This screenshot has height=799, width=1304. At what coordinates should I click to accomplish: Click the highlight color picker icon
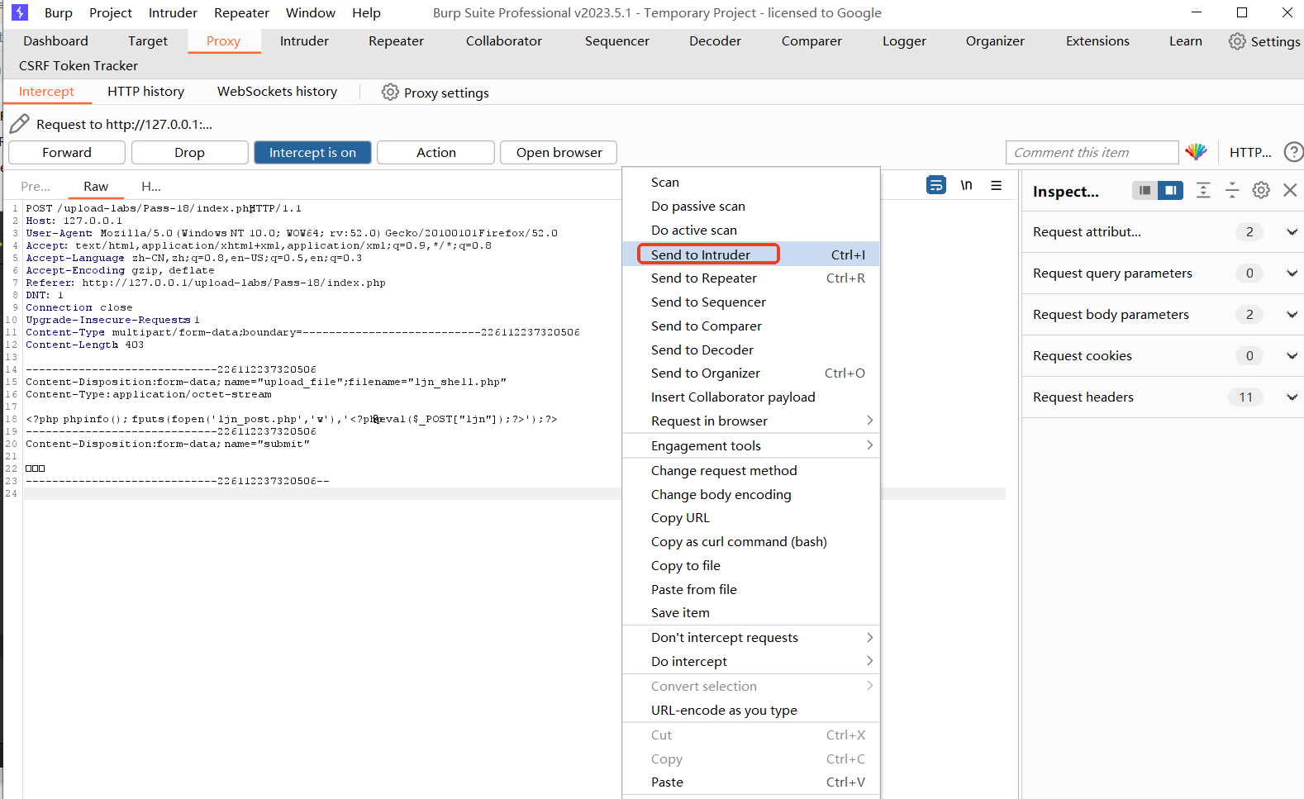[1196, 152]
